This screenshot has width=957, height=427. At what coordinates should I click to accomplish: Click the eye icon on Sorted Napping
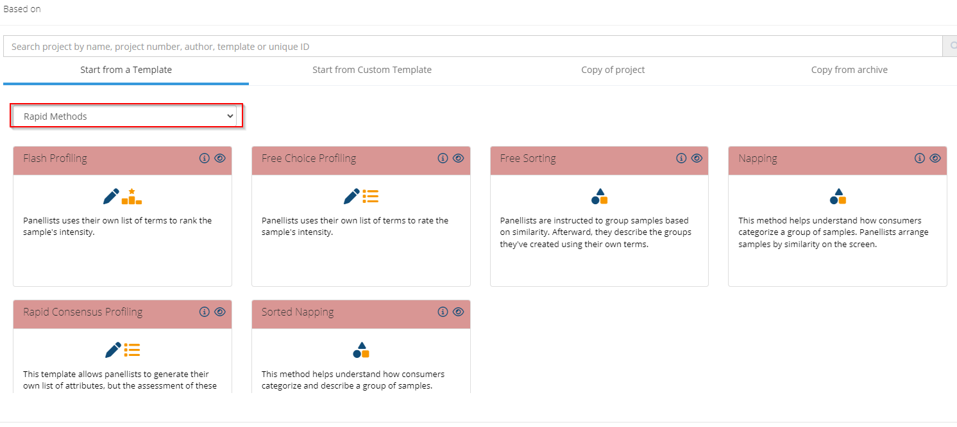(x=458, y=312)
